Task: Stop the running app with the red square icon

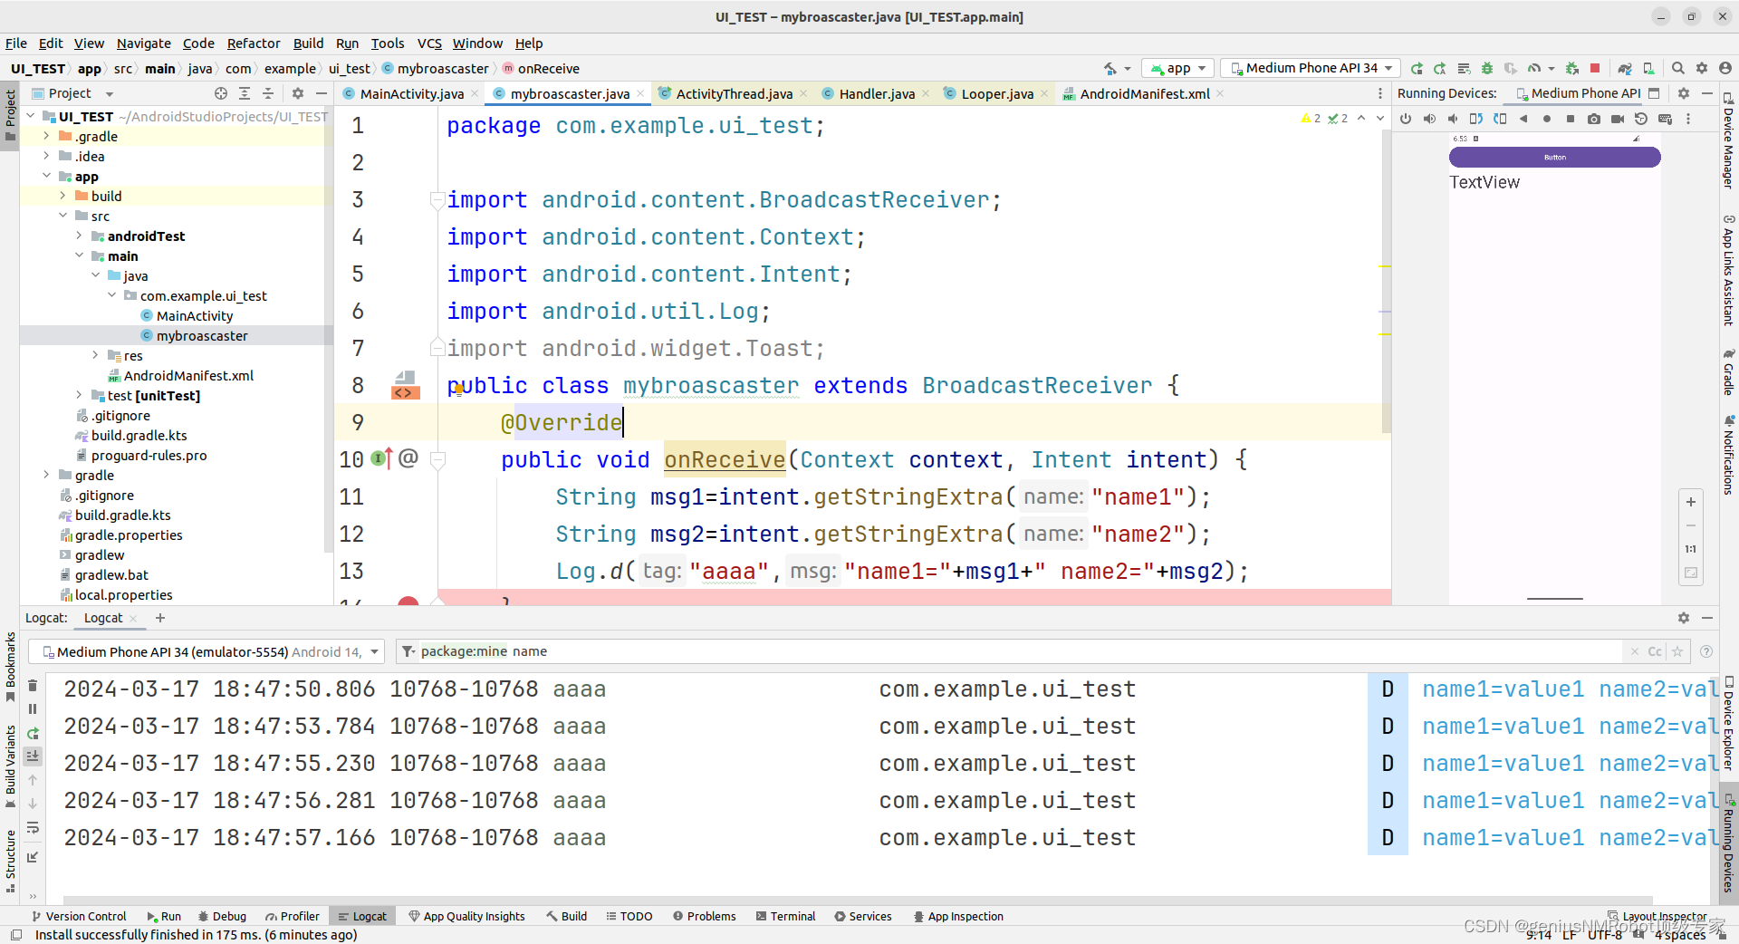Action: tap(1594, 68)
